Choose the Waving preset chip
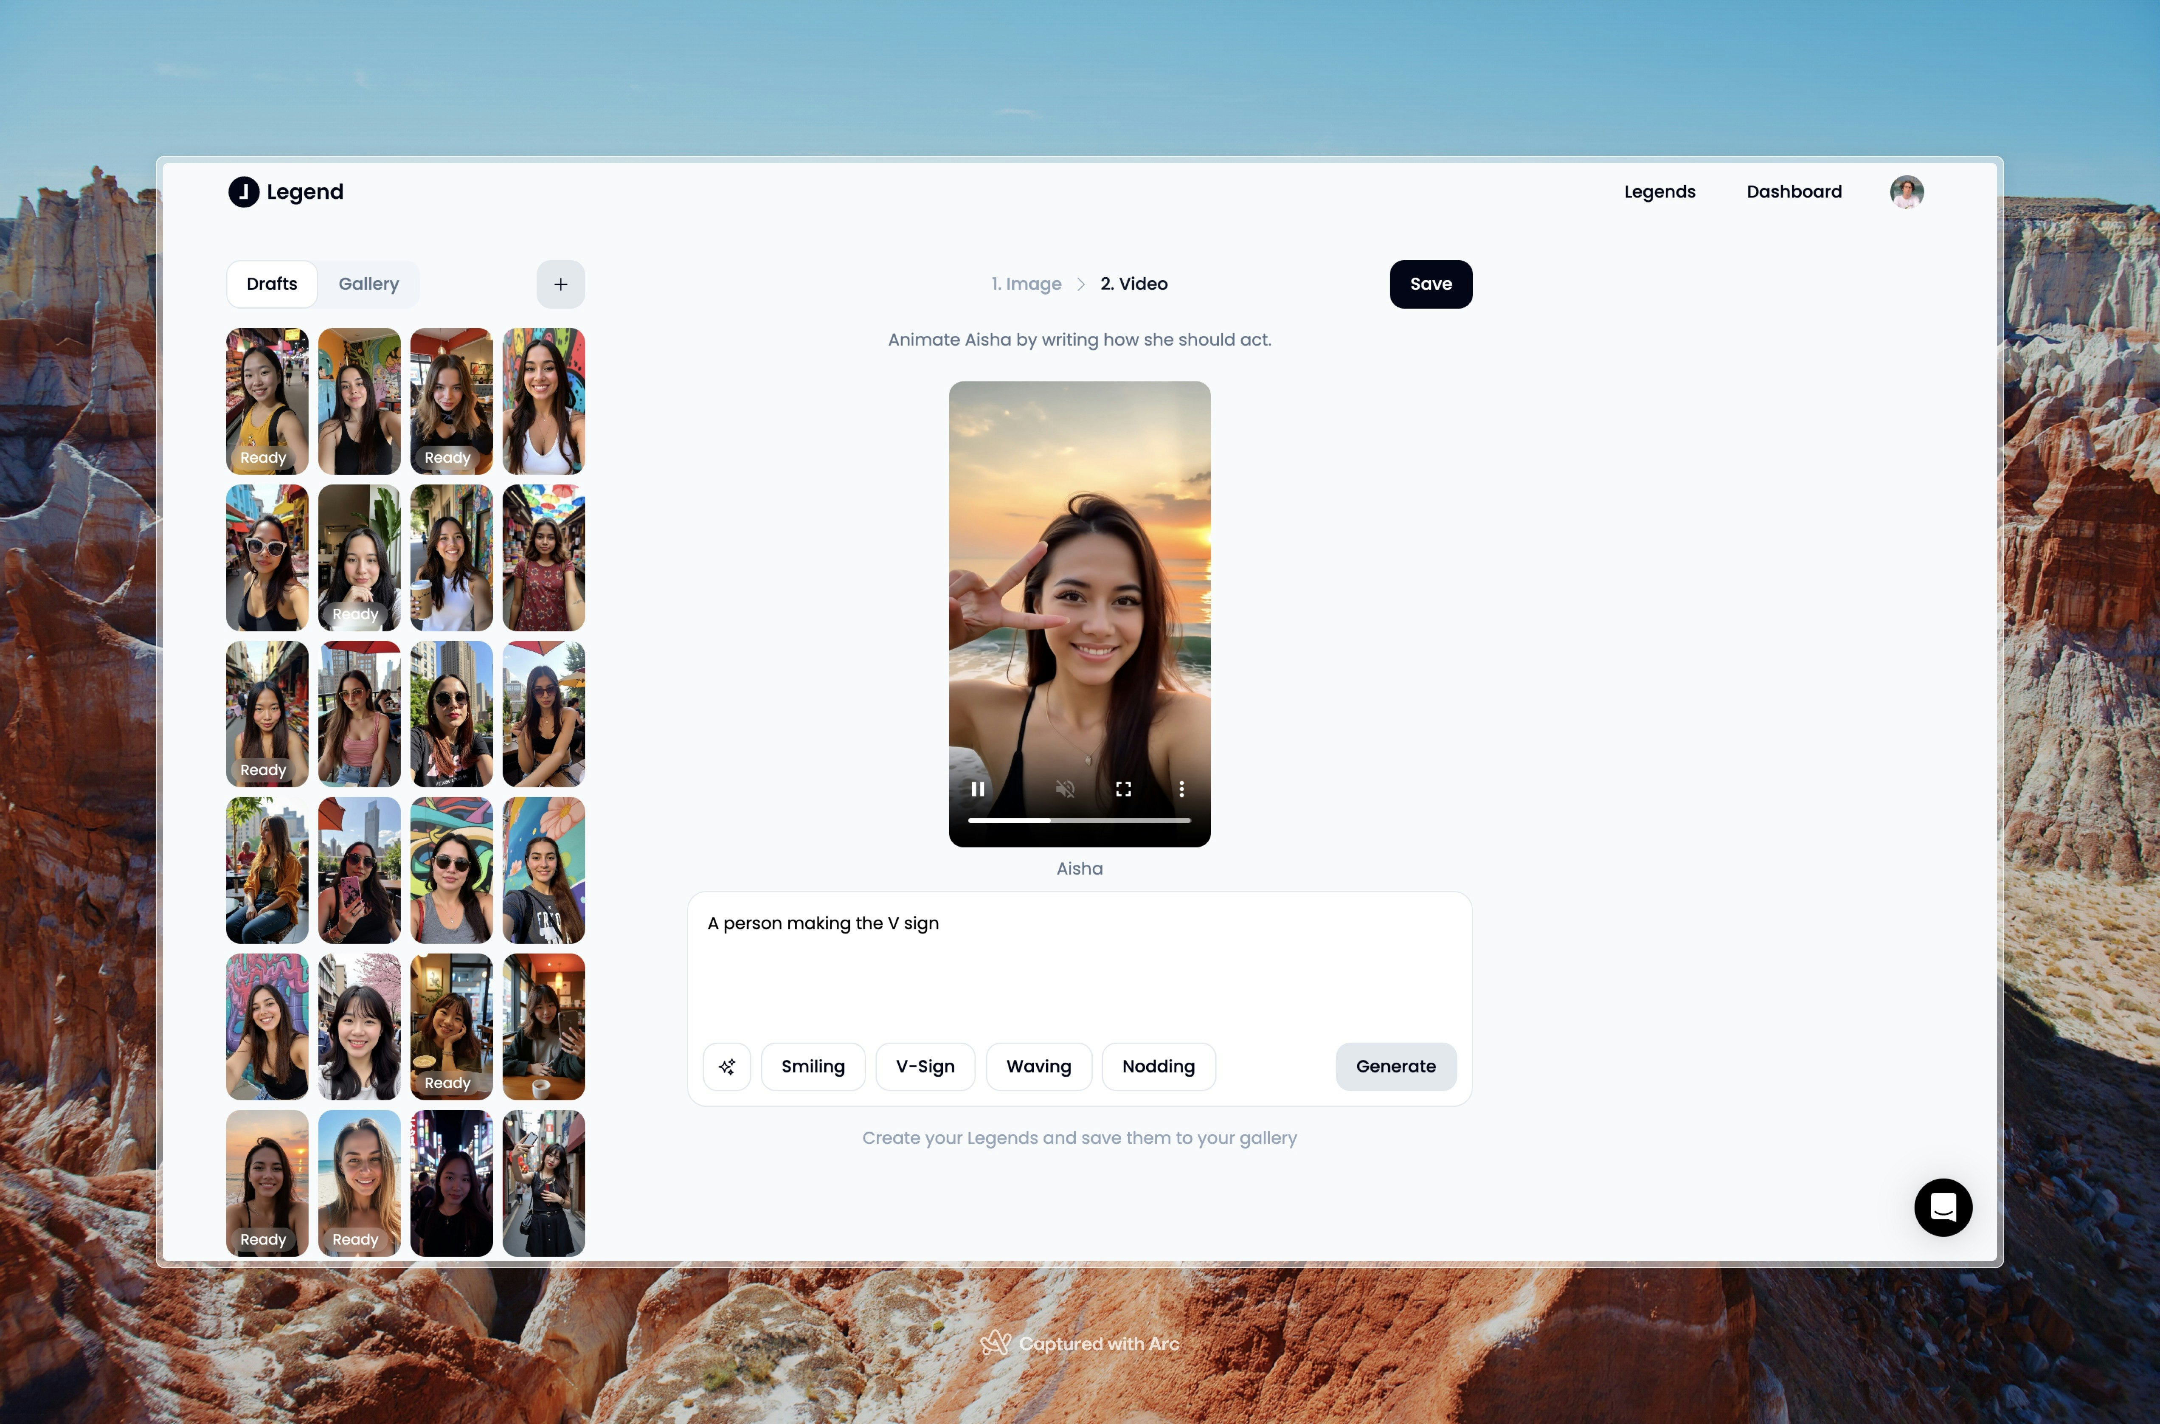Viewport: 2160px width, 1424px height. click(1038, 1066)
